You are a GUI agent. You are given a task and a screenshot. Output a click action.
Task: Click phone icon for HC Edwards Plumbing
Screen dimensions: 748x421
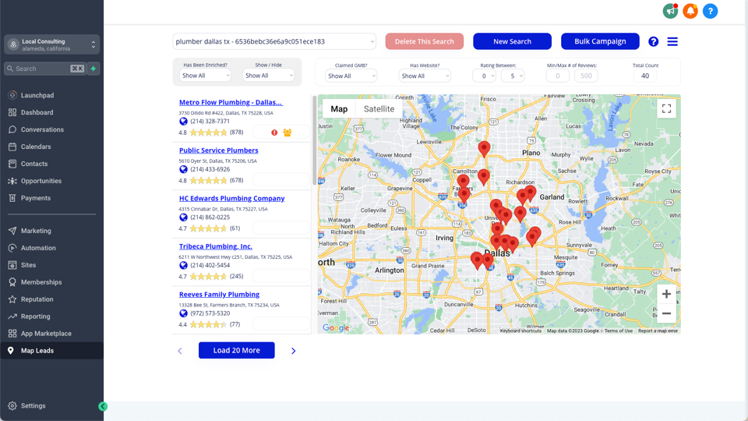[x=183, y=218]
